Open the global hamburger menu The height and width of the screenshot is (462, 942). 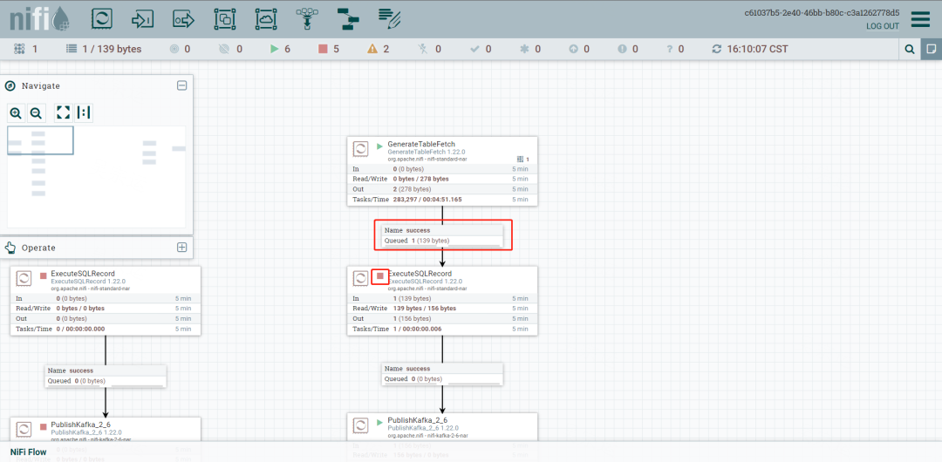point(920,19)
